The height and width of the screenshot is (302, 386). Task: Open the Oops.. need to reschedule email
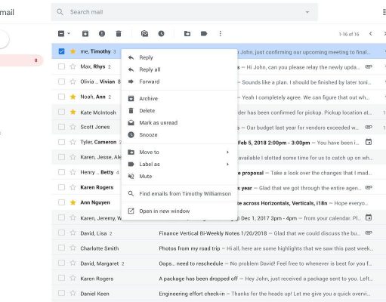pos(218,263)
